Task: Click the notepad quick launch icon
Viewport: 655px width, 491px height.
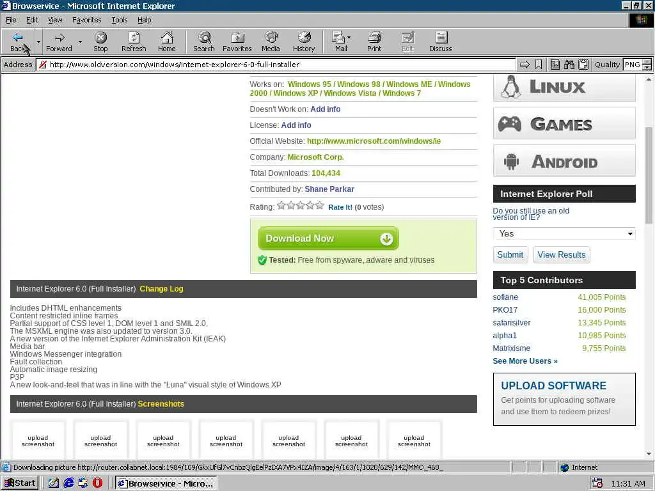Action: point(54,483)
